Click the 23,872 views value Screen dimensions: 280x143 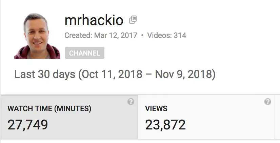[x=165, y=125]
